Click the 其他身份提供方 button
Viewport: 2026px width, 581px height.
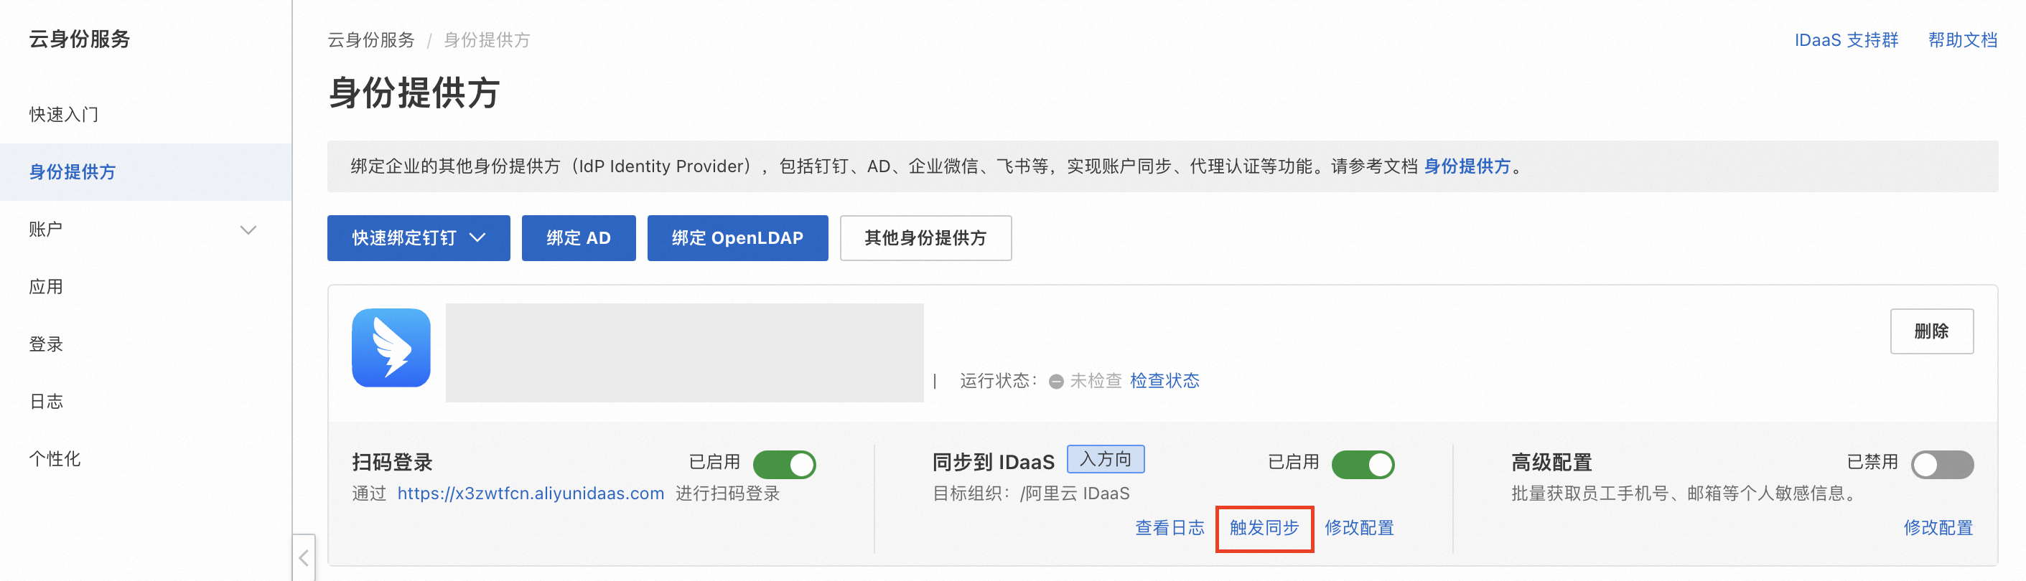[x=925, y=237]
